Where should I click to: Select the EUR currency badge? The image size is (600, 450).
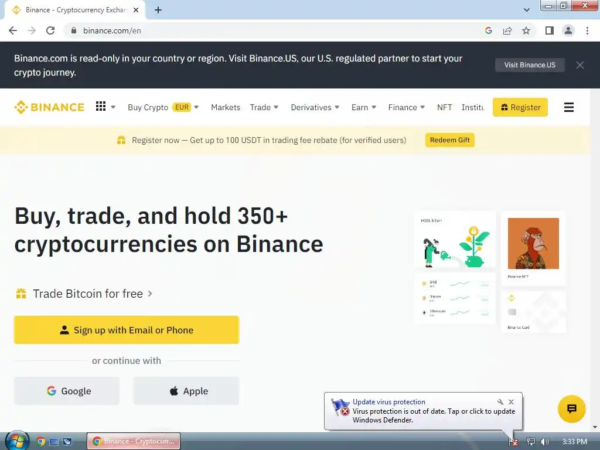pos(182,107)
